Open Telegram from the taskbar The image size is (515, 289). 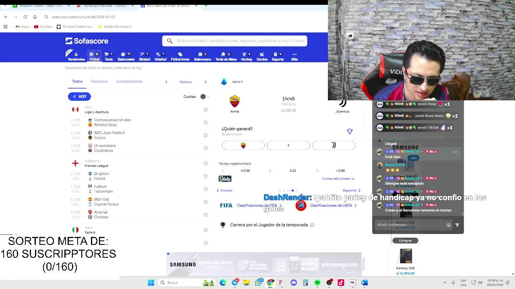[x=235, y=283]
